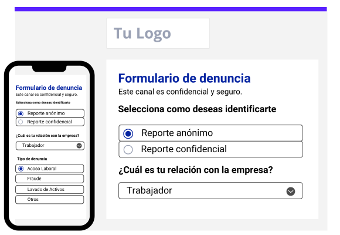The image size is (340, 235).
Task: Click phone 'Tipo de denuncia' label
Action: (x=32, y=159)
